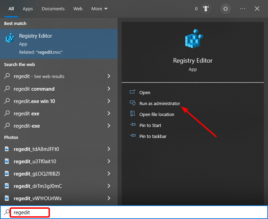
Task: Click 'regedit exe' suggestion text
Action: [26, 114]
